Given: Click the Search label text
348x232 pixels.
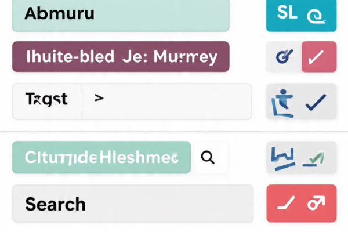Looking at the screenshot, I should [x=55, y=204].
